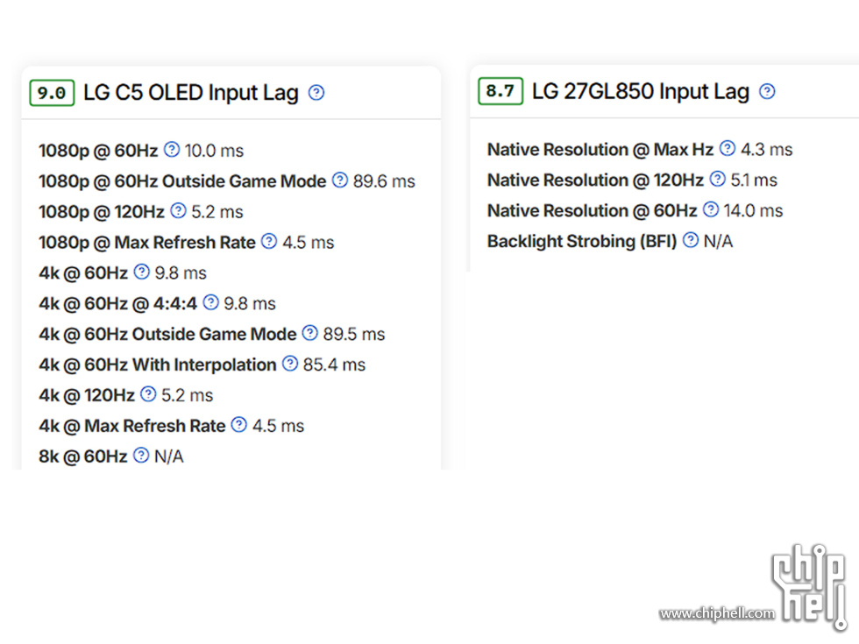This screenshot has width=859, height=644.
Task: Click the "1080p @ 60Hz Outside Game Mode" label
Action: 182,181
